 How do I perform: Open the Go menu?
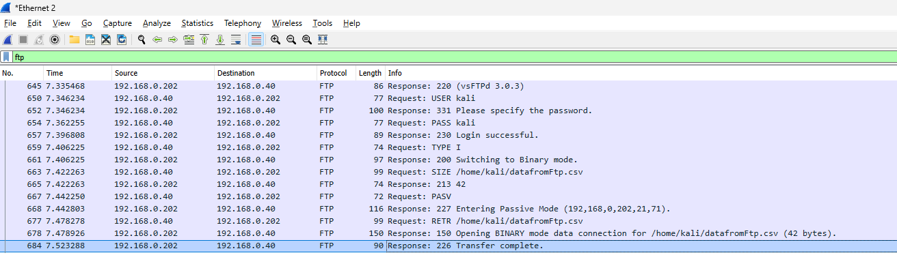(x=87, y=23)
